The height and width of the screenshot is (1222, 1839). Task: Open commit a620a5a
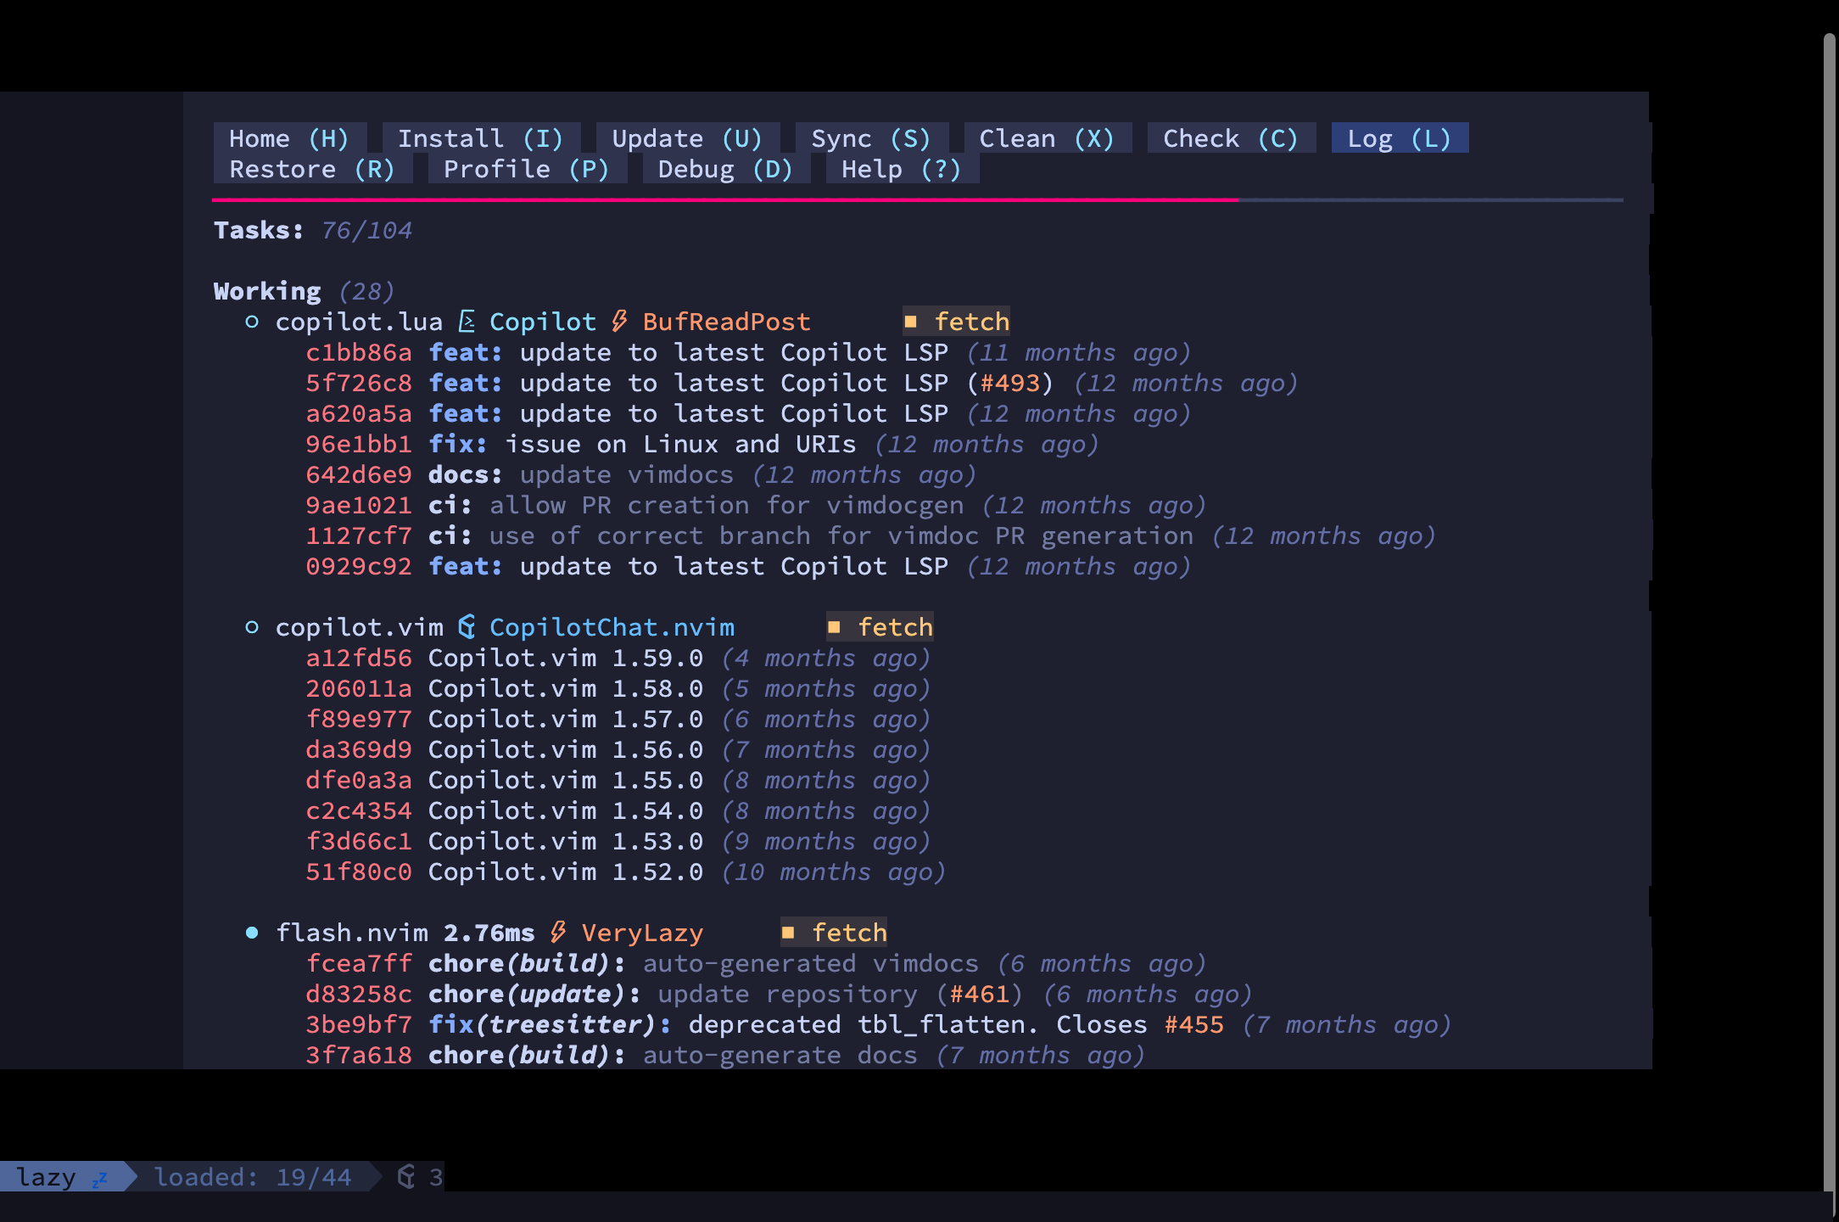359,413
